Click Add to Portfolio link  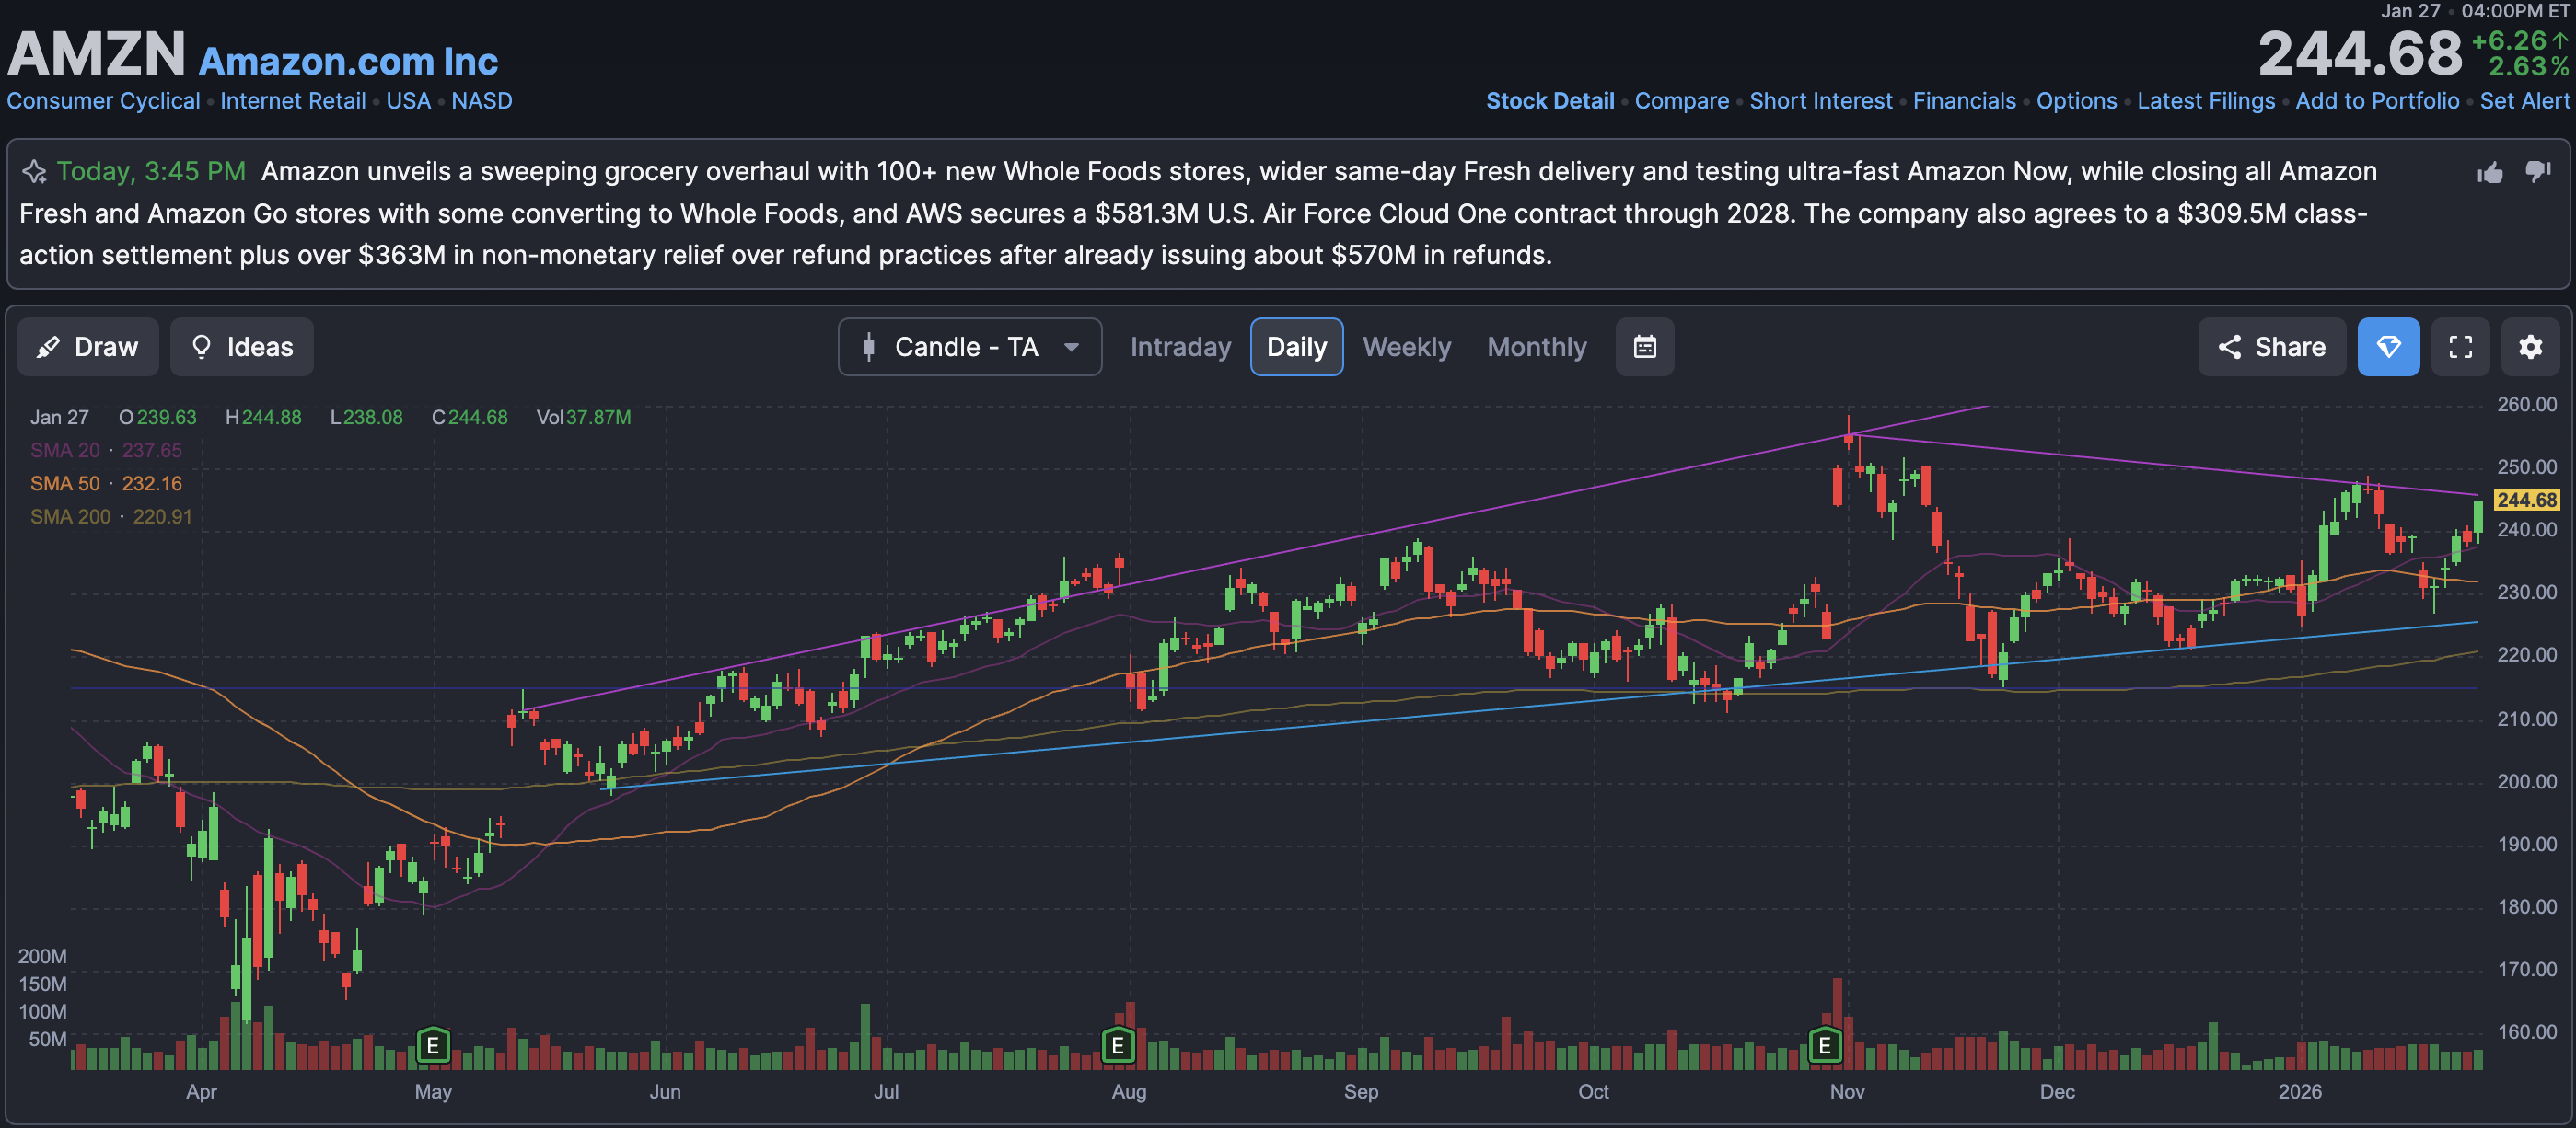coord(2376,101)
